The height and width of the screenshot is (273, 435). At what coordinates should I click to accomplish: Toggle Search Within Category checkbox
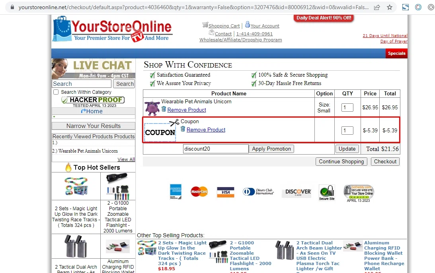click(x=56, y=92)
